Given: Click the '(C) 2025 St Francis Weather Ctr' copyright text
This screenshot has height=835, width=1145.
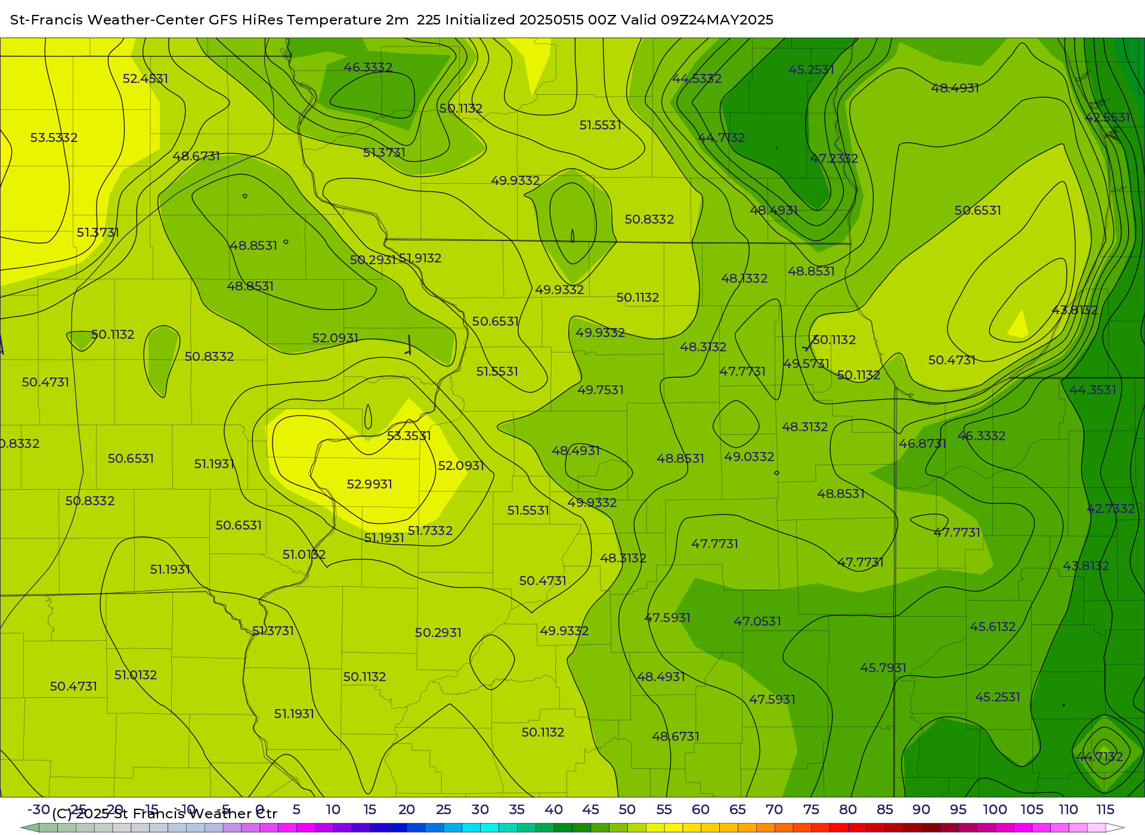Looking at the screenshot, I should click(165, 814).
